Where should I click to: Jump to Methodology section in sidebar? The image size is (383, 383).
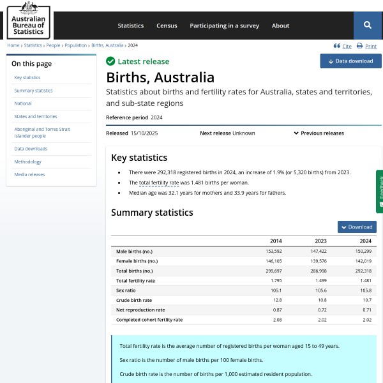[28, 162]
